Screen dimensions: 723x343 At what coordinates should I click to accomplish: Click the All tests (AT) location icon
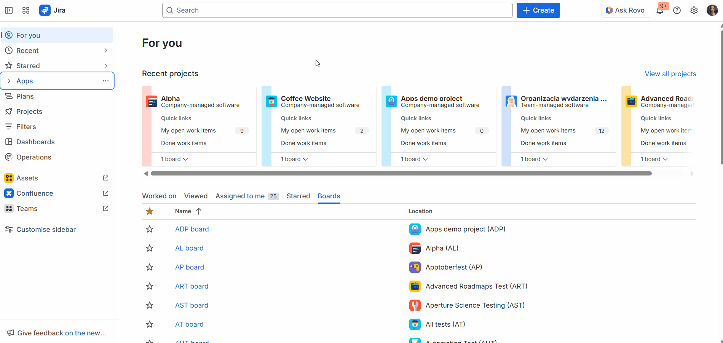click(415, 324)
